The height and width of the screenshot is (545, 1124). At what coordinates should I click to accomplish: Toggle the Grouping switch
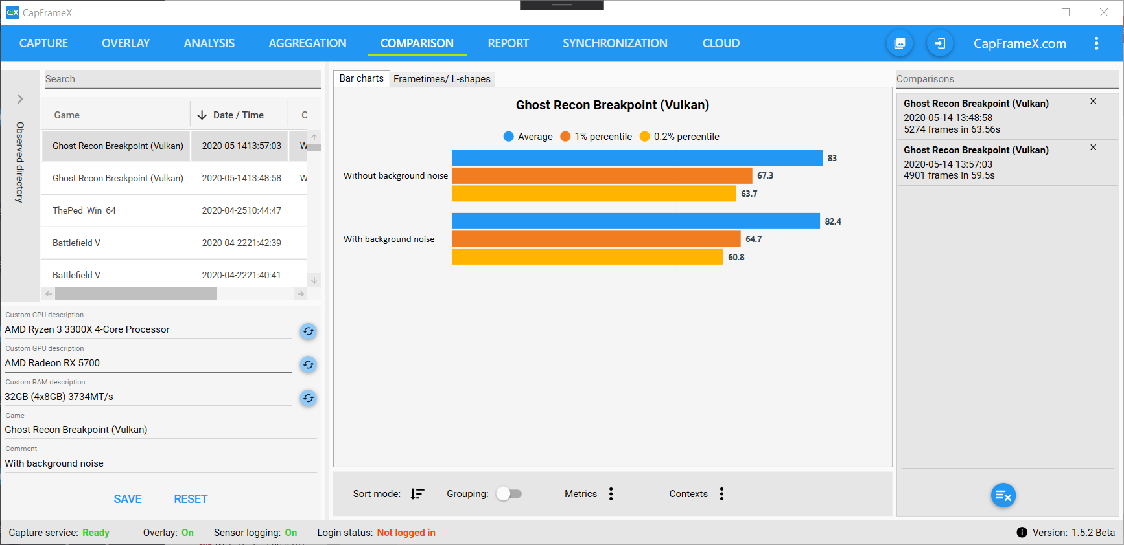509,494
